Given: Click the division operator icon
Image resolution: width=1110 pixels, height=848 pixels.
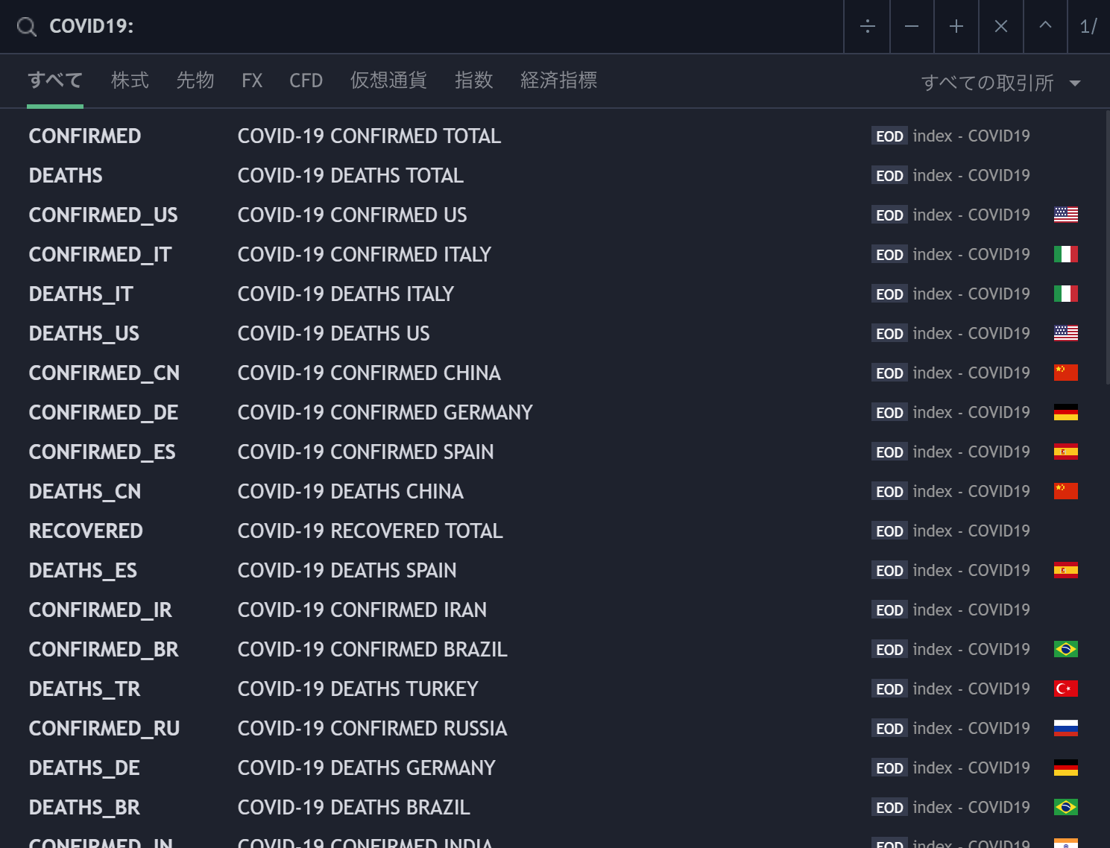Looking at the screenshot, I should 867,27.
